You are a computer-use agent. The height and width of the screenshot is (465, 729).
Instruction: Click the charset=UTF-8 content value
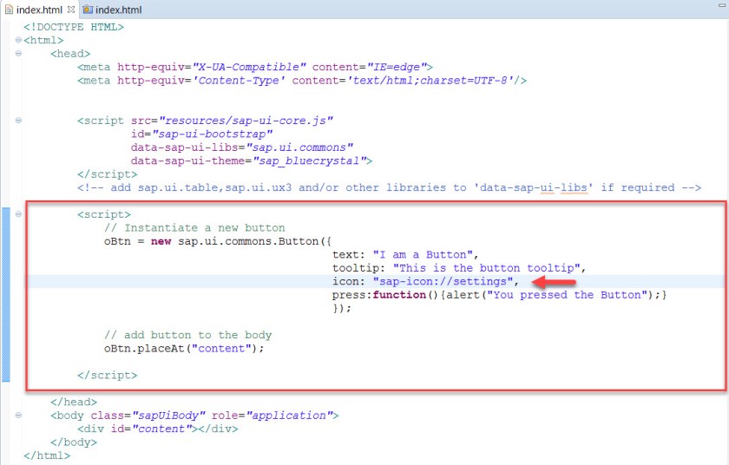click(430, 81)
